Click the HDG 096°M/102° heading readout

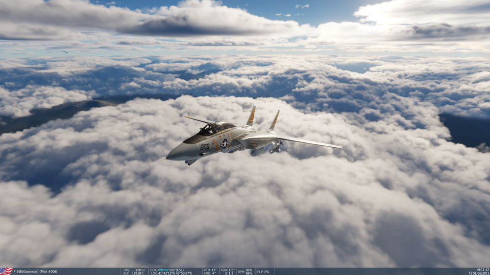pos(167,270)
